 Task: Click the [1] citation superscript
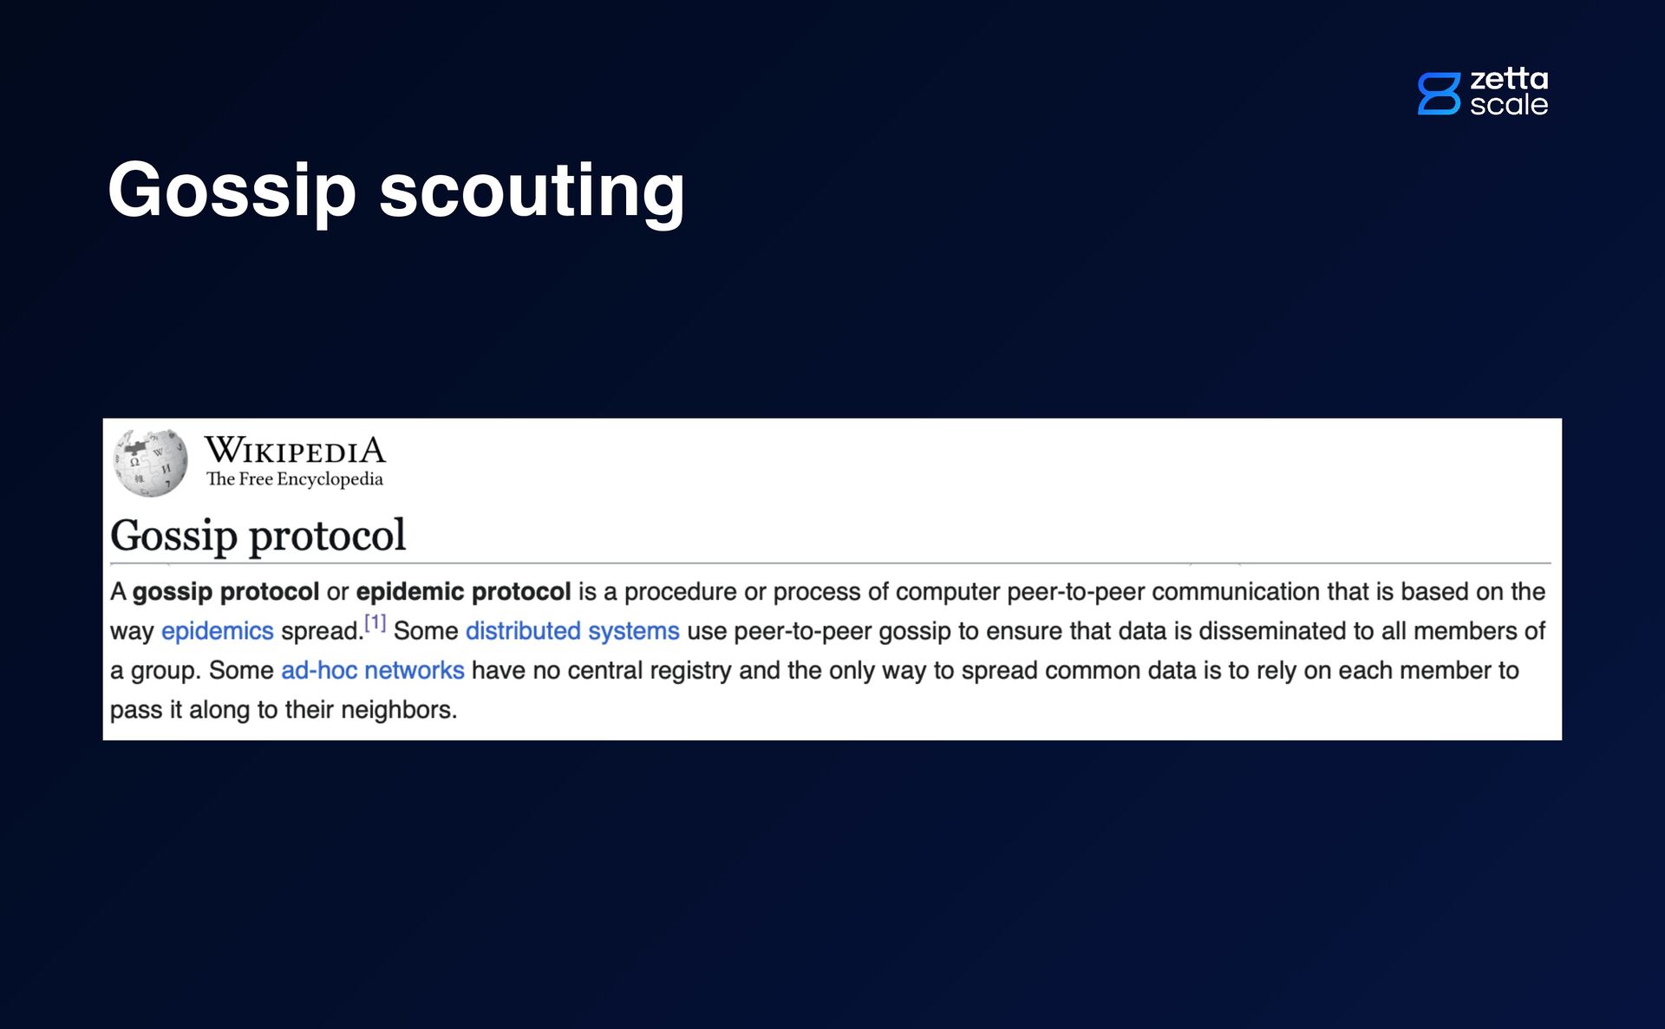375,622
